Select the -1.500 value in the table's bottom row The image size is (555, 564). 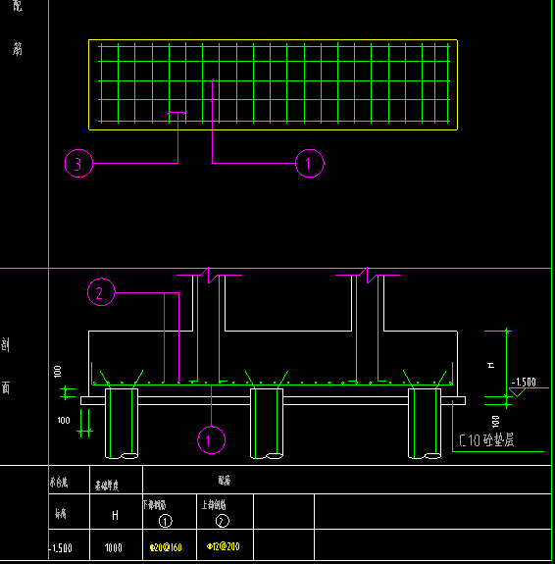coord(61,547)
